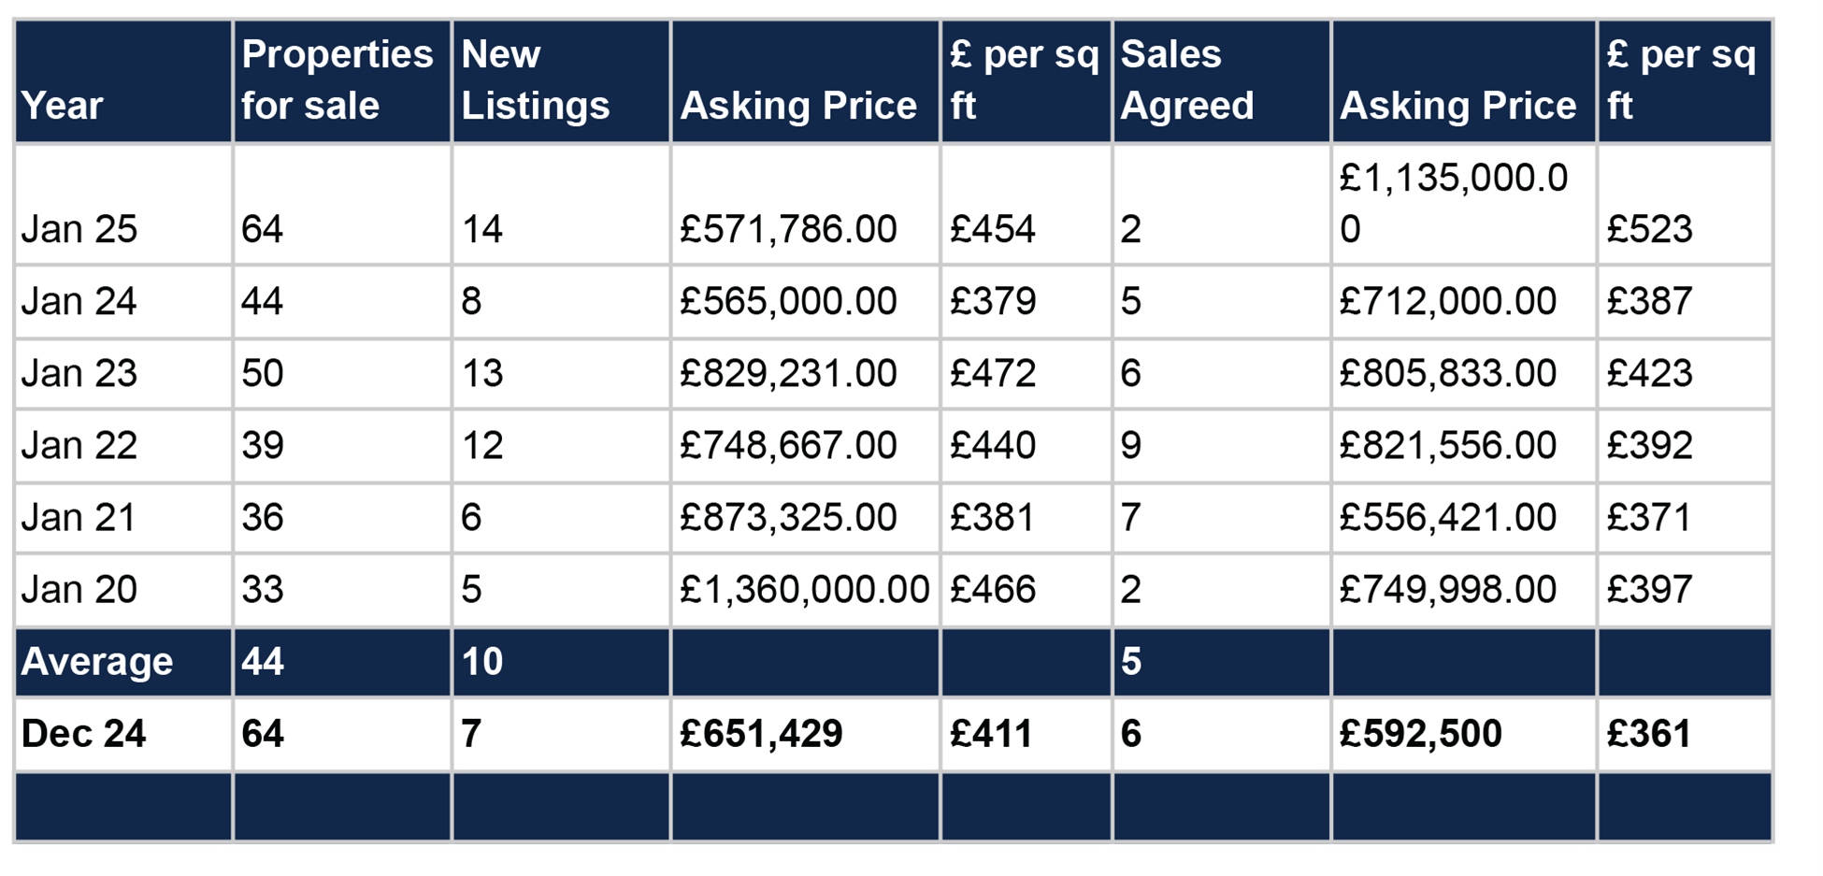Select the Properties for sale header cell
Screen dimensions: 1823x876
click(337, 80)
